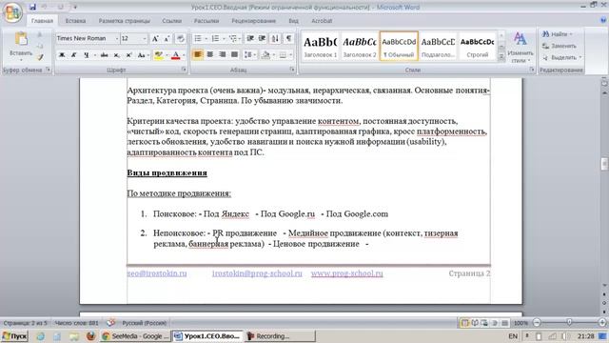Save document via quick access toolbar
The image size is (609, 343).
click(x=32, y=7)
